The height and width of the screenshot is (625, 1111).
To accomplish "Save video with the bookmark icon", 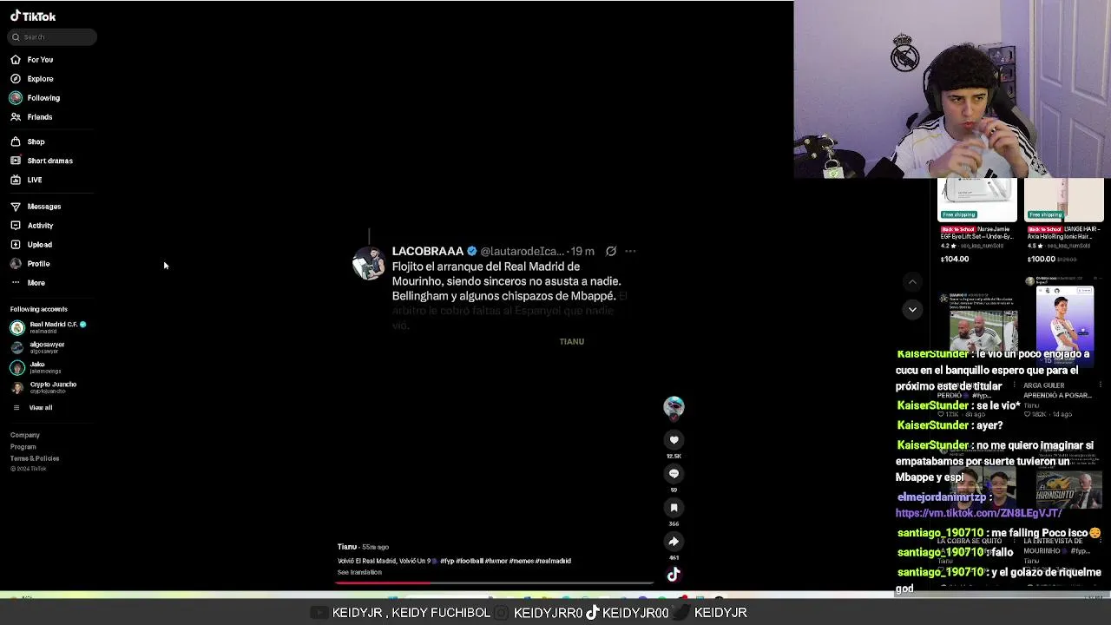I will pos(674,508).
